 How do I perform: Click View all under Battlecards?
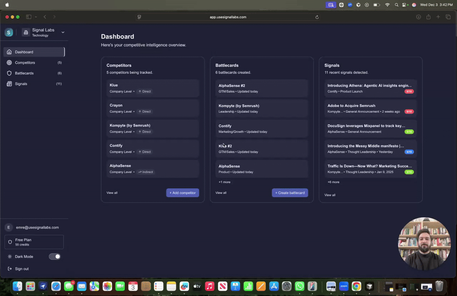click(220, 193)
